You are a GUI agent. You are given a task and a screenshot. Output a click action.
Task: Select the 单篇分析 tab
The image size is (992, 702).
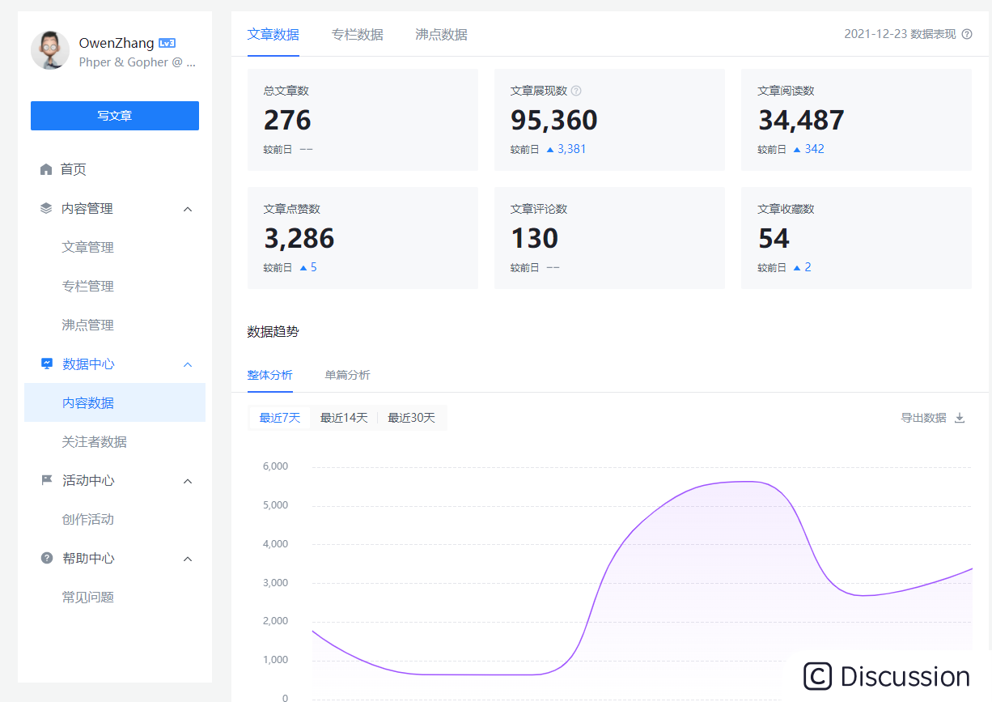tap(348, 375)
